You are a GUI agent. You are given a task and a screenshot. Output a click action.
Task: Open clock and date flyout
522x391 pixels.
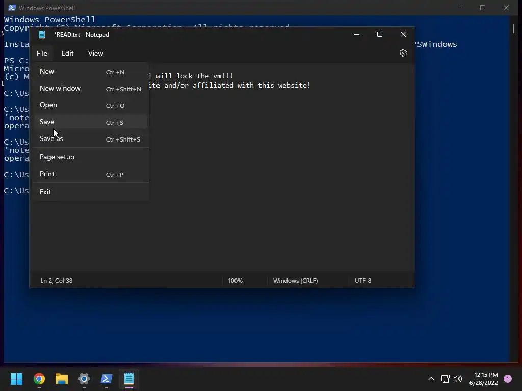[483, 379]
